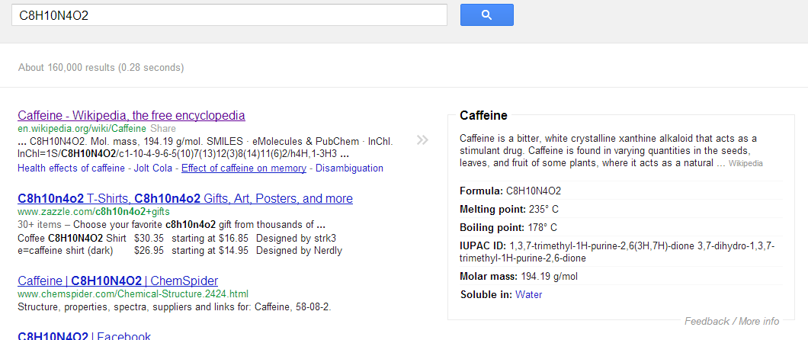Screen dimensions: 808x340
Task: Click the $30.35 price
Action: tap(149, 238)
